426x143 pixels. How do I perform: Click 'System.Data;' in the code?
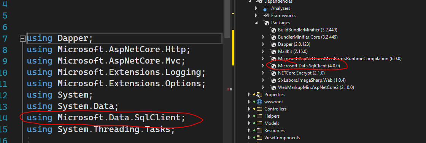88,107
